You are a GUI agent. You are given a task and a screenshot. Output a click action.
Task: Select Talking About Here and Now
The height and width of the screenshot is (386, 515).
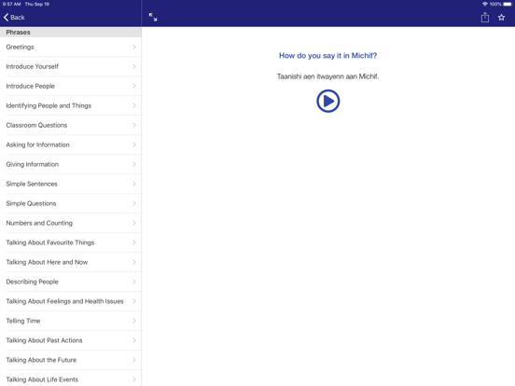click(x=71, y=262)
